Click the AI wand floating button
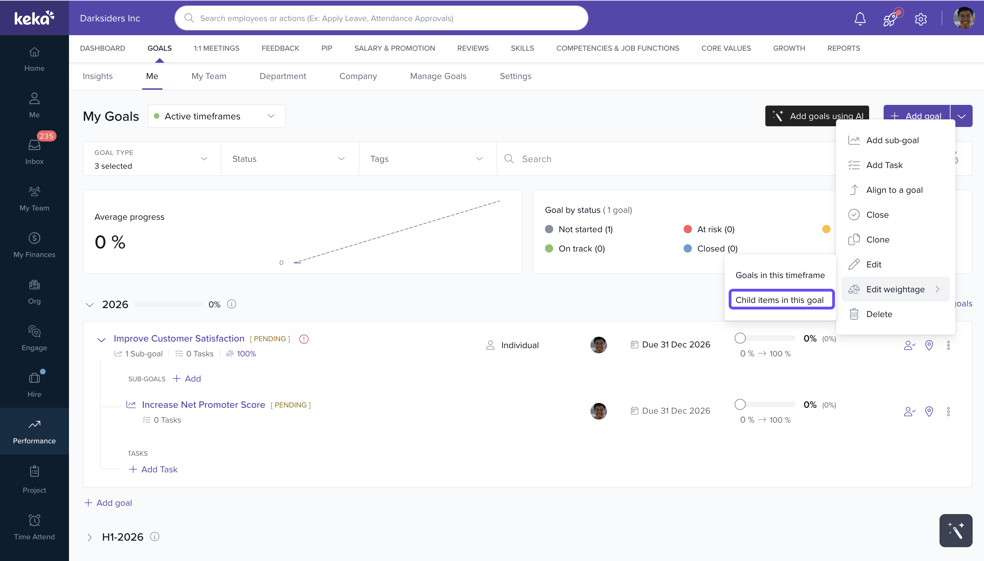Image resolution: width=984 pixels, height=561 pixels. pyautogui.click(x=955, y=531)
